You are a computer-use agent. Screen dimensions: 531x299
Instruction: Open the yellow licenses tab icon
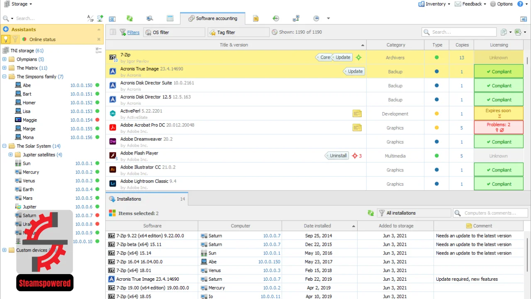pyautogui.click(x=256, y=19)
